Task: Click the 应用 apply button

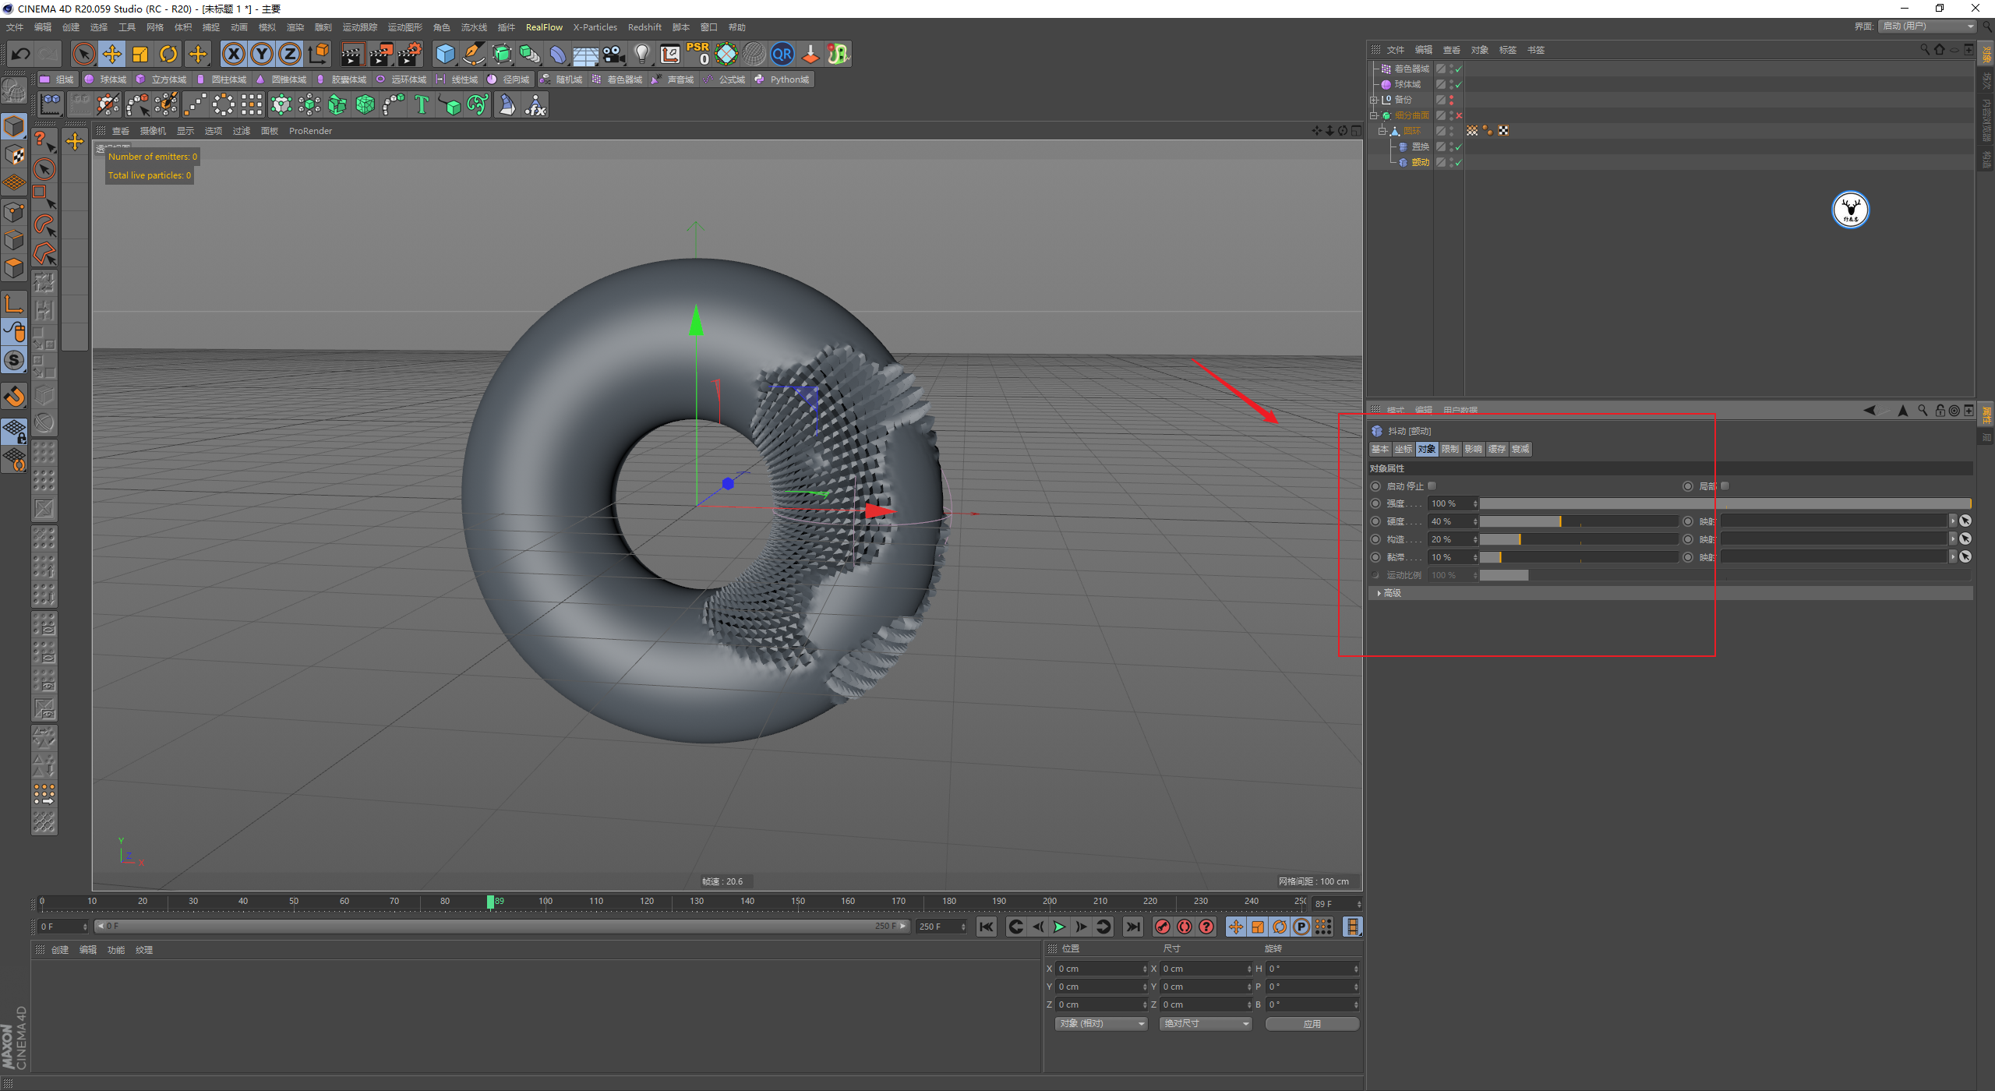Action: pos(1312,1023)
